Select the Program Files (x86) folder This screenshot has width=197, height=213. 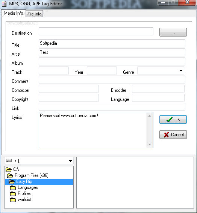tap(32, 175)
